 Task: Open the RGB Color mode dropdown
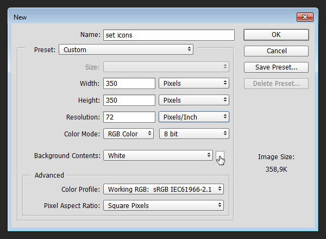tap(128, 134)
